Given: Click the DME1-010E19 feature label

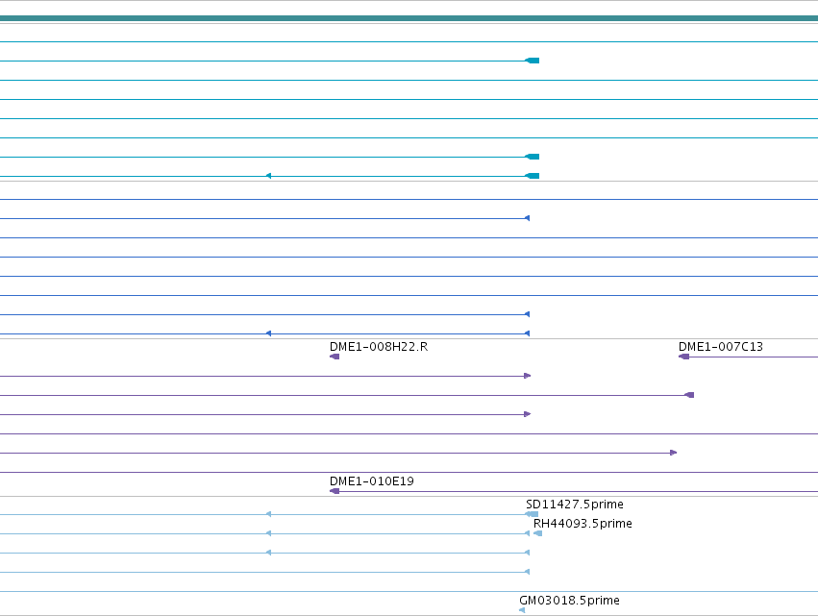Looking at the screenshot, I should click(371, 481).
